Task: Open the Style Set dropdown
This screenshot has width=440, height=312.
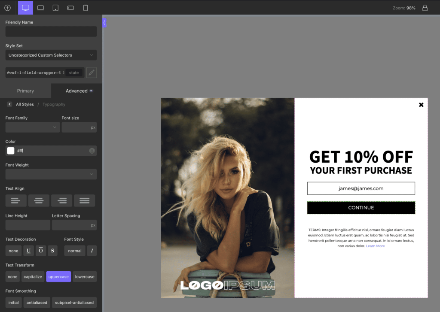Action: tap(51, 55)
